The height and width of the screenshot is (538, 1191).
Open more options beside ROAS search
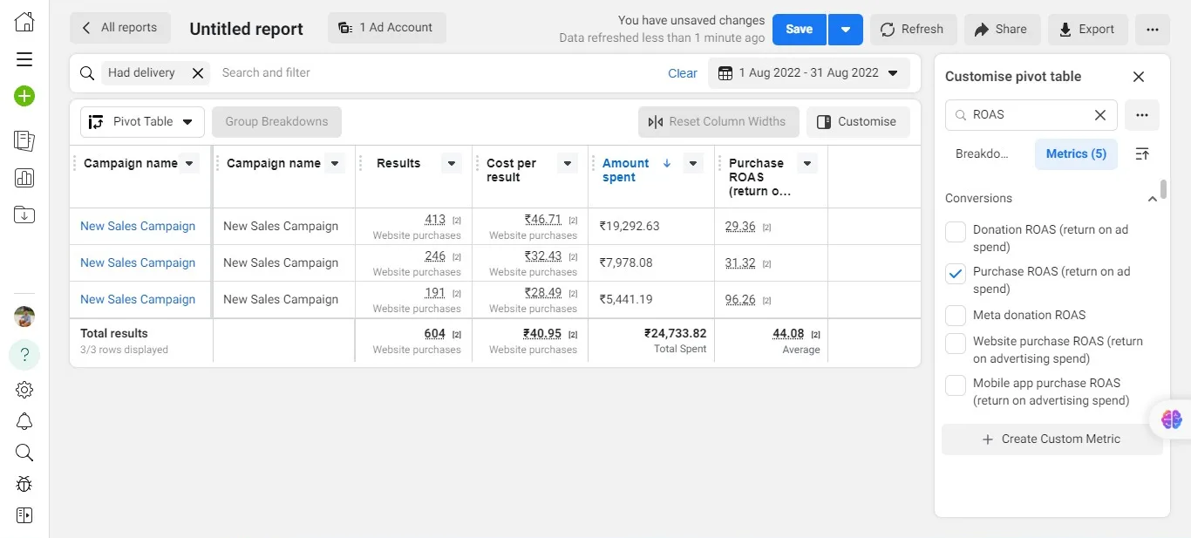[1142, 114]
